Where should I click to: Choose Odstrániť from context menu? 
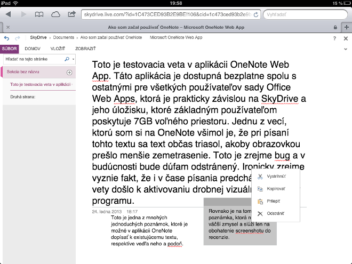pos(275,213)
